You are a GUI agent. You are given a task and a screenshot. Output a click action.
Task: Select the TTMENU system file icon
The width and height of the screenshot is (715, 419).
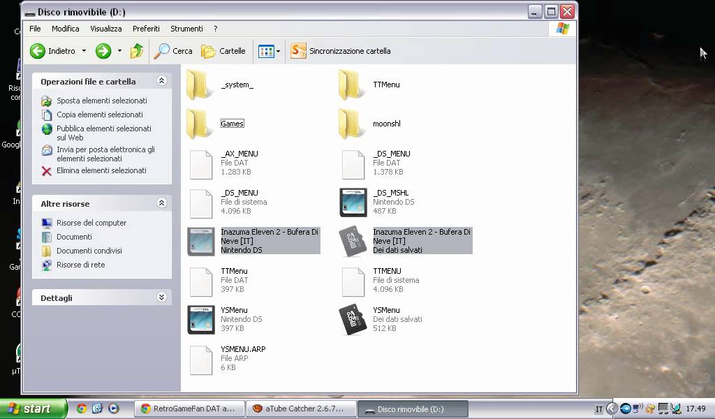[353, 281]
